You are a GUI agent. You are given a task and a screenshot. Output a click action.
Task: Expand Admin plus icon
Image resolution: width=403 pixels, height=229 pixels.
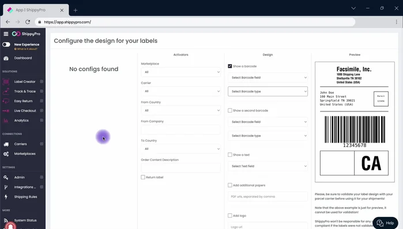(42, 177)
